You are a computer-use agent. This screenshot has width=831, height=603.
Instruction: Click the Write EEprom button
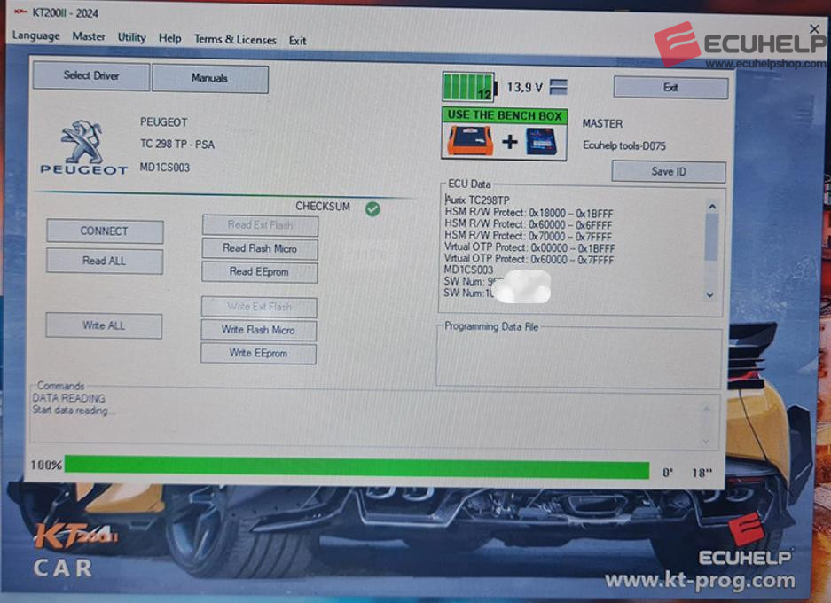pyautogui.click(x=258, y=354)
